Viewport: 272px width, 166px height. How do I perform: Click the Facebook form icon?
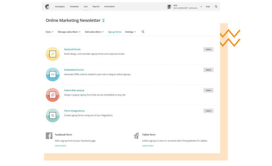point(49,136)
